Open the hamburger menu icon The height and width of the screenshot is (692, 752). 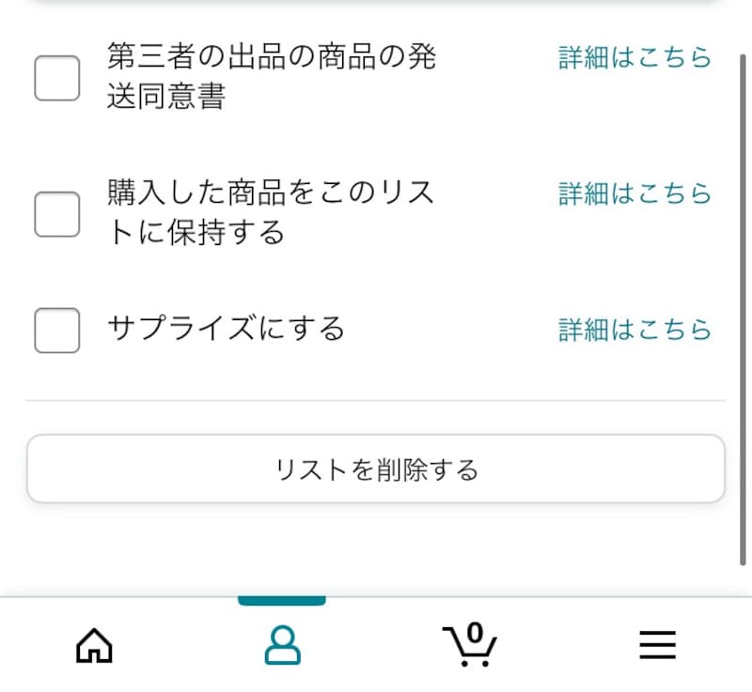point(658,646)
